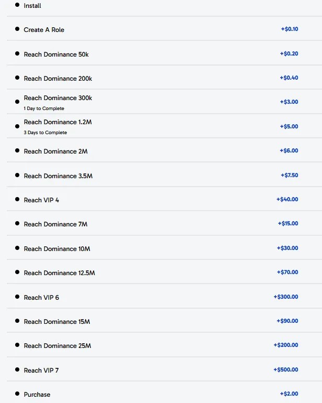Click the +$70.00 reward amount
The width and height of the screenshot is (322, 403).
click(x=287, y=273)
